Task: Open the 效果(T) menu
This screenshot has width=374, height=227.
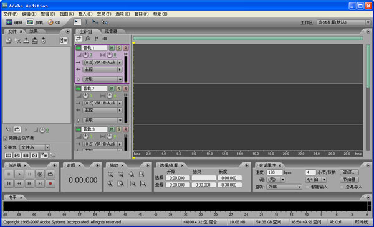Action: [104, 14]
